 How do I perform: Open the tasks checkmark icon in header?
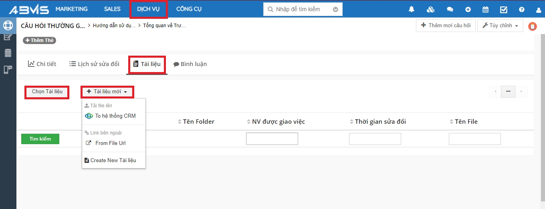(504, 9)
